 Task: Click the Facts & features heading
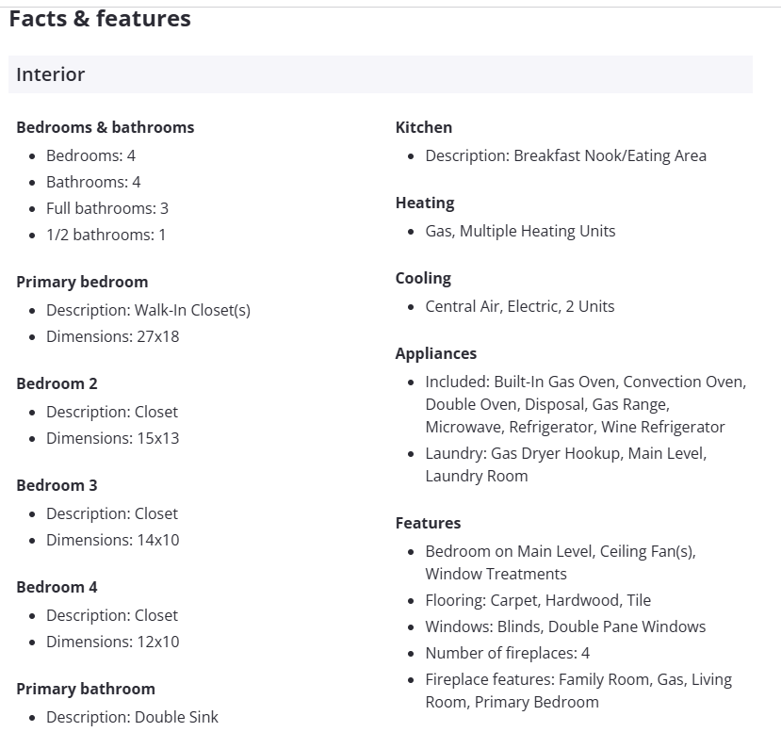tap(100, 19)
